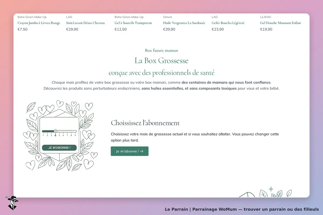The height and width of the screenshot is (215, 323).
Task: Open Crayon Jumbo à Lèvres Rouge product
Action: [39, 23]
